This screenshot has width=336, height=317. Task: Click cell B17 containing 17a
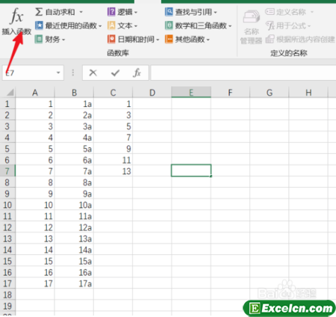click(74, 283)
